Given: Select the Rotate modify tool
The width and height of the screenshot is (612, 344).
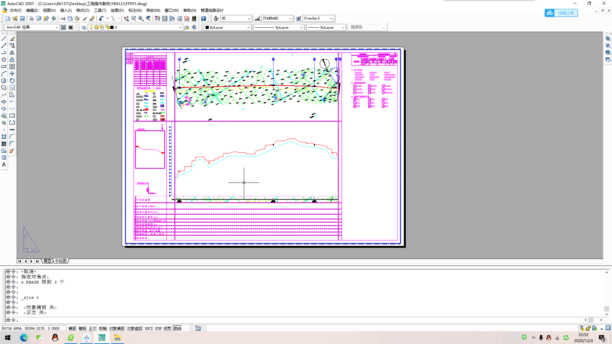Looking at the screenshot, I should click(12, 81).
